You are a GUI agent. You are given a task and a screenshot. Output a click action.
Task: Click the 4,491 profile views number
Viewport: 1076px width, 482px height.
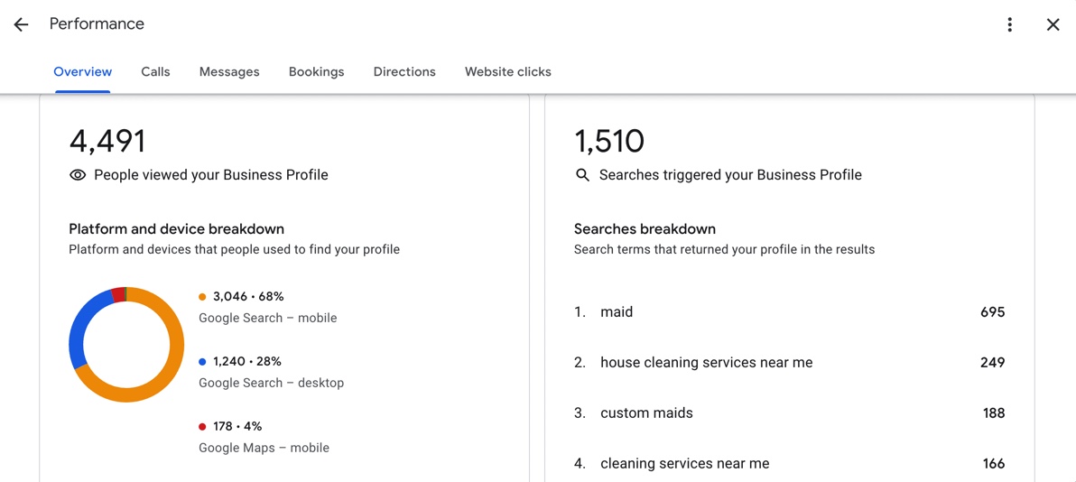click(107, 141)
